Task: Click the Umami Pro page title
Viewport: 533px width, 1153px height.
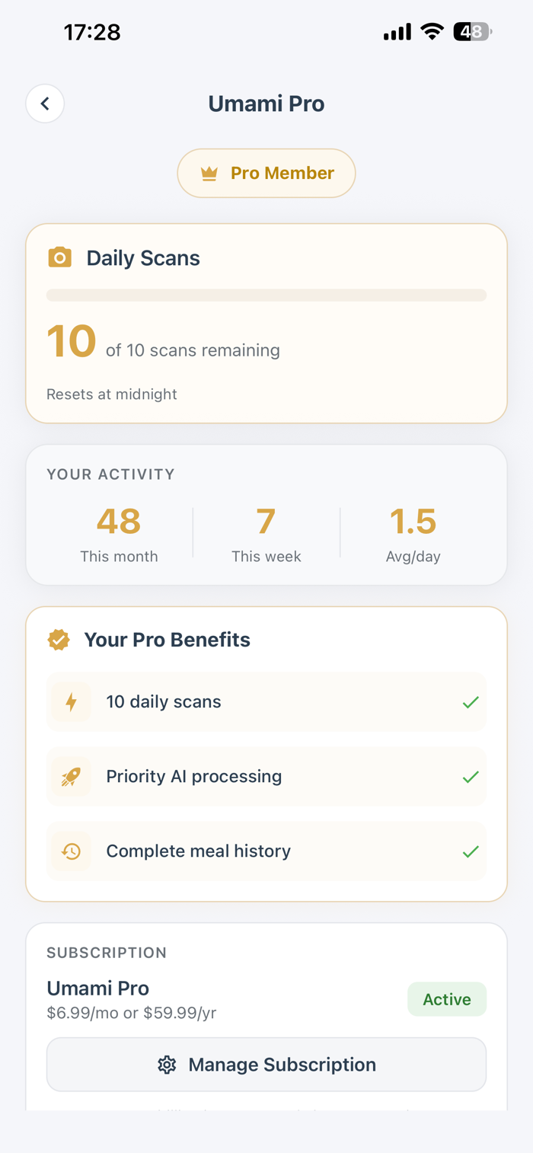Action: [x=266, y=104]
